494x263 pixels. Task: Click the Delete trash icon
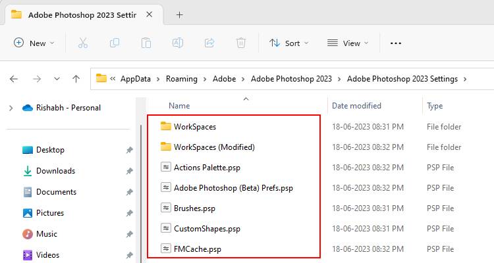240,43
